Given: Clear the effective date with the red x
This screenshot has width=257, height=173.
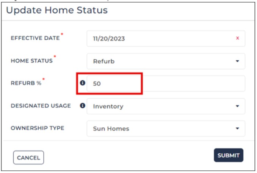Looking at the screenshot, I should 237,38.
